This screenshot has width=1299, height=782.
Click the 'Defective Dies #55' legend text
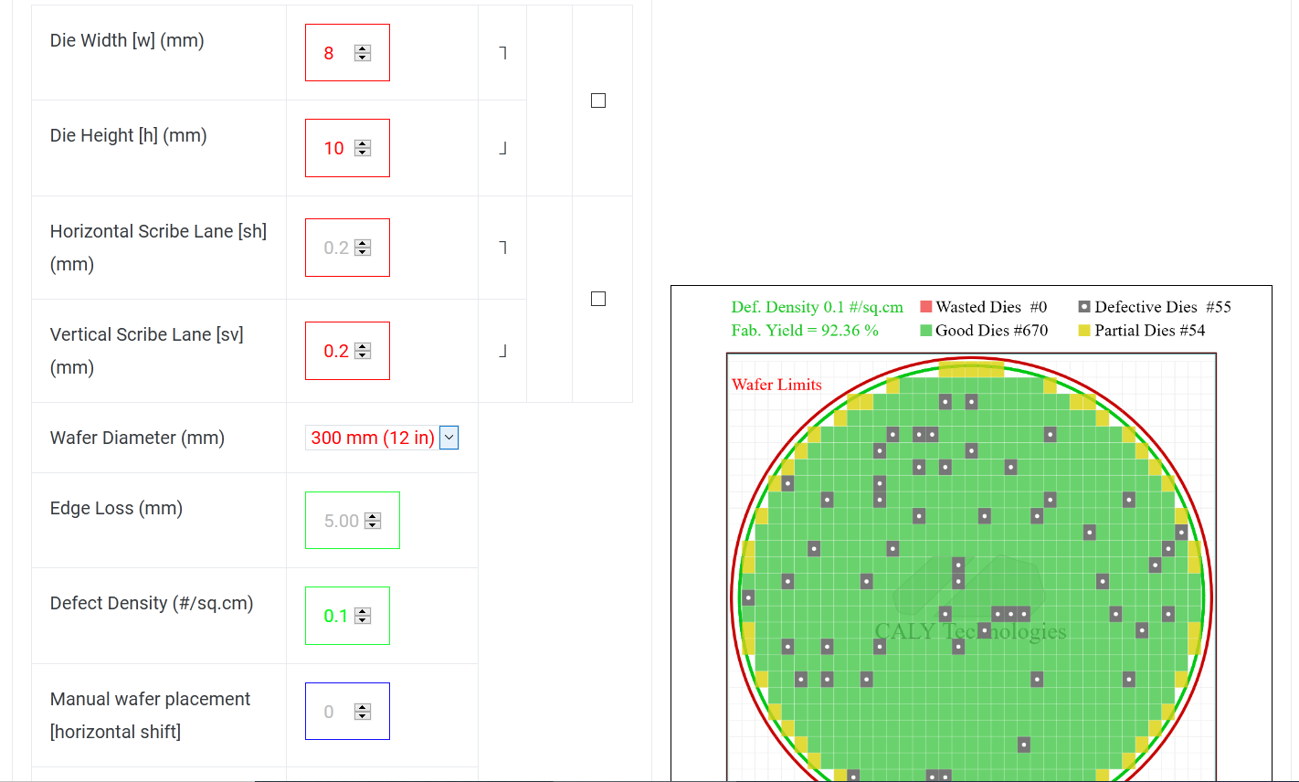1163,307
